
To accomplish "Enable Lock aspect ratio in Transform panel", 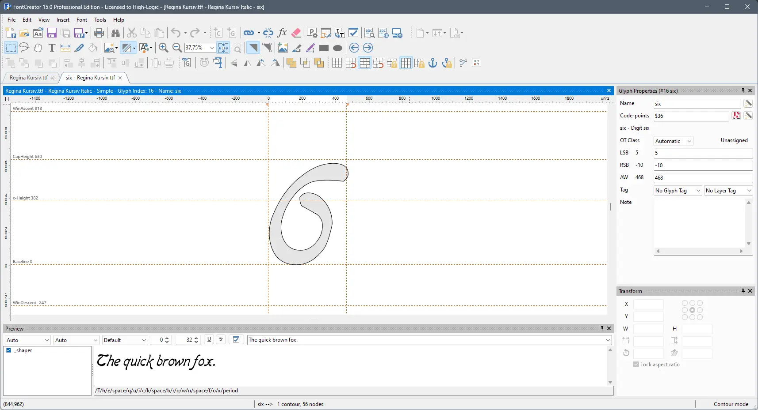I will 636,365.
